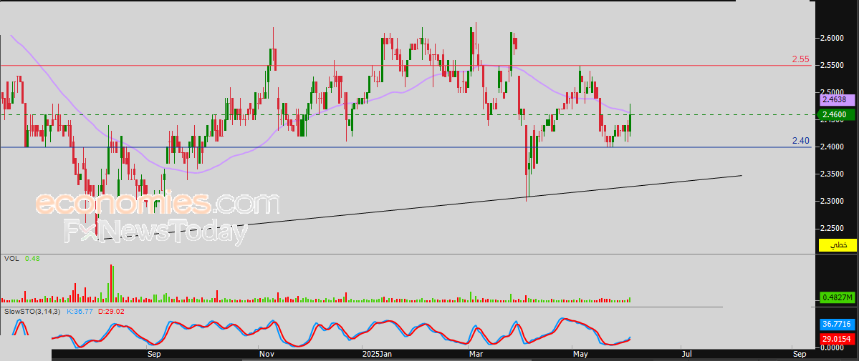859x361 pixels.
Task: Click the D:29.02 reading in the stochastic panel
Action: coord(111,311)
